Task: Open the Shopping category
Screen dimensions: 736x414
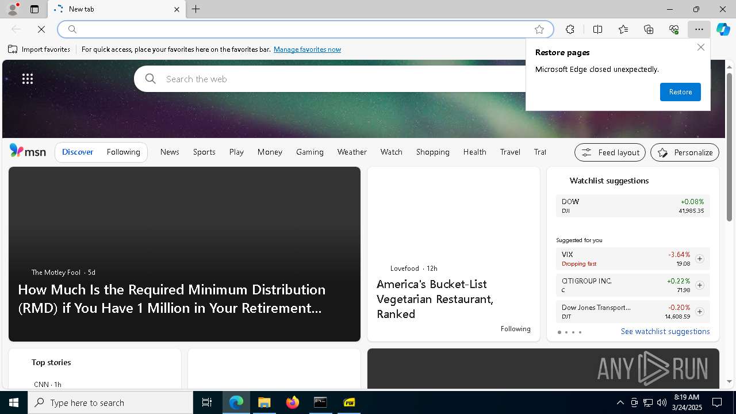Action: point(433,152)
